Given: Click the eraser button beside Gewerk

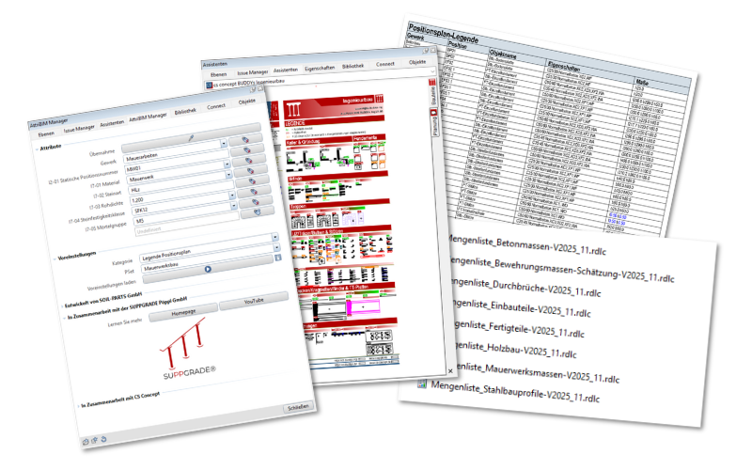Looking at the screenshot, I should (246, 149).
